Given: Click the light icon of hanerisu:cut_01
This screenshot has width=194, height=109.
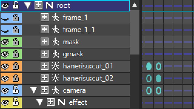Looking at the screenshot, I should coord(55,66).
